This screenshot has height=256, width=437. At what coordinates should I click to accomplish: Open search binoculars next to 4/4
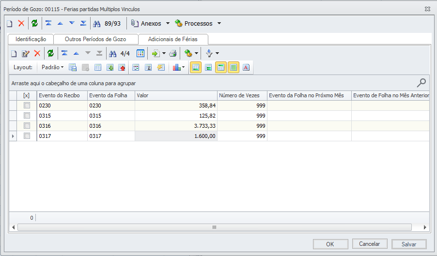point(112,54)
